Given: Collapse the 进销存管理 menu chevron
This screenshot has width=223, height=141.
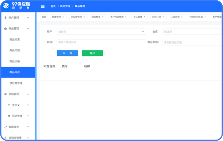Looking at the screenshot, I should click(28, 138).
